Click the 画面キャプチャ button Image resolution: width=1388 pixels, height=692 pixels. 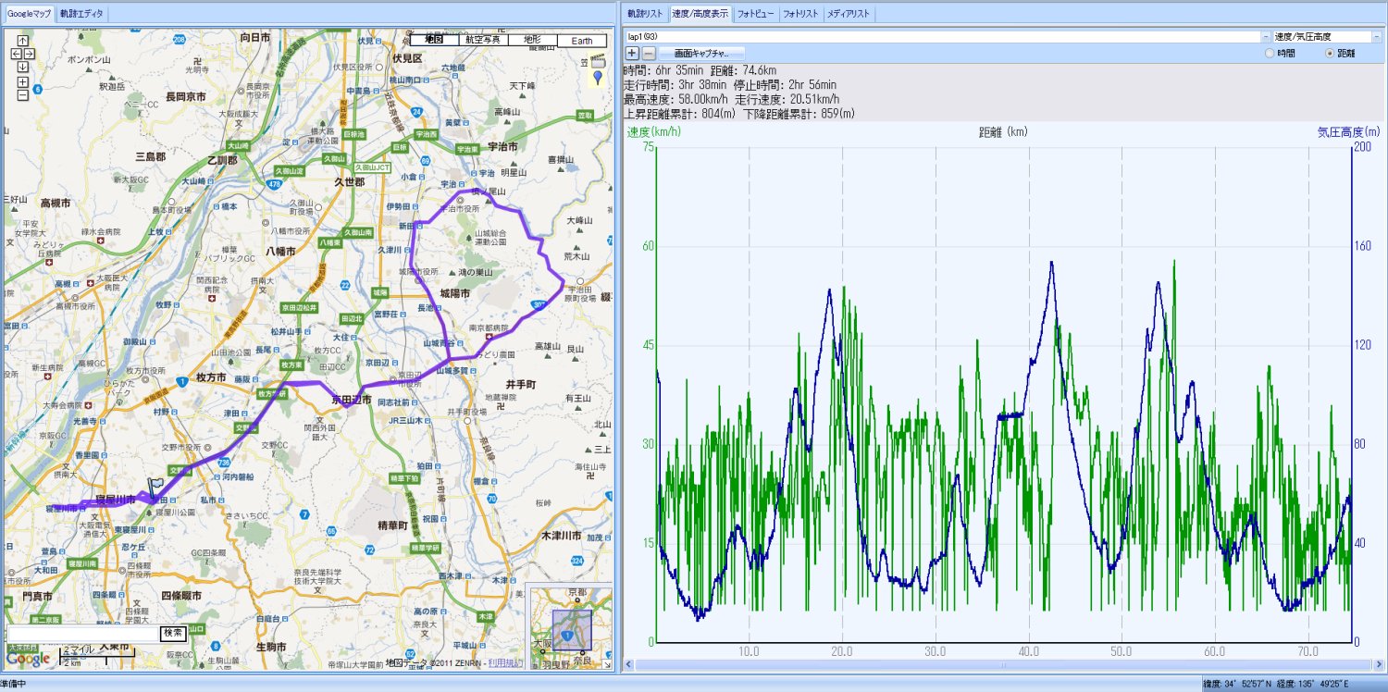click(701, 54)
